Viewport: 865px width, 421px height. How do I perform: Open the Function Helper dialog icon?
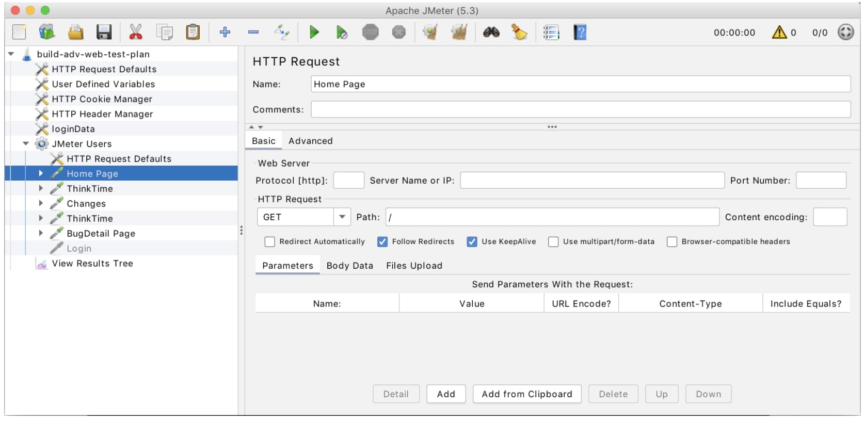(x=551, y=32)
